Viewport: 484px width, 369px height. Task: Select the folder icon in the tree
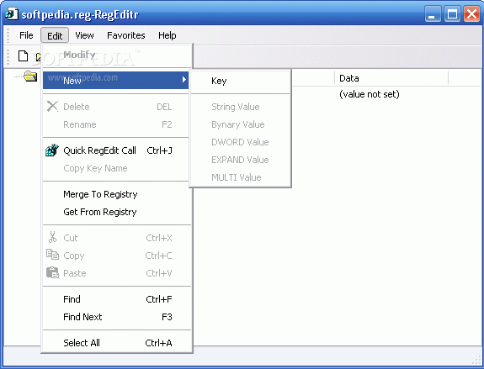(30, 76)
